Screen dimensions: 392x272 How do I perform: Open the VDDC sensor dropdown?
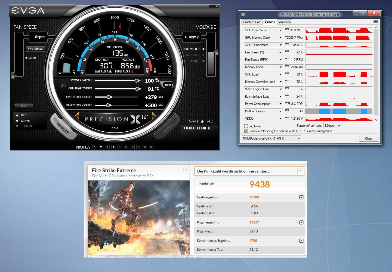click(x=280, y=119)
